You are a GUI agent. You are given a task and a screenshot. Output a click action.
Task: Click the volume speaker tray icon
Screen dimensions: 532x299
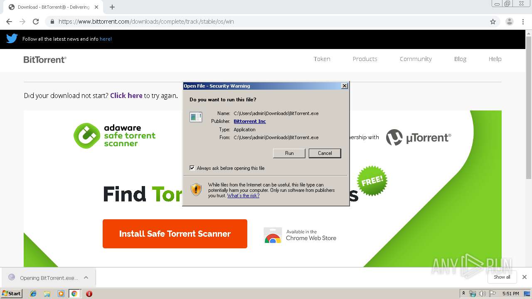tap(482, 294)
